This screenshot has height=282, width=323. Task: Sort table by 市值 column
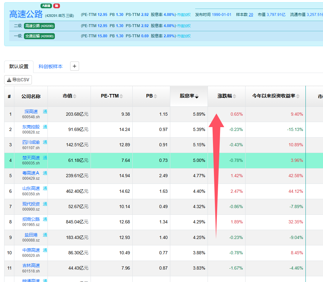click(x=70, y=96)
